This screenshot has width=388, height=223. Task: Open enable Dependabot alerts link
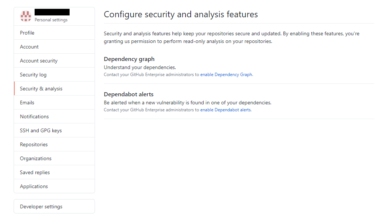(225, 109)
